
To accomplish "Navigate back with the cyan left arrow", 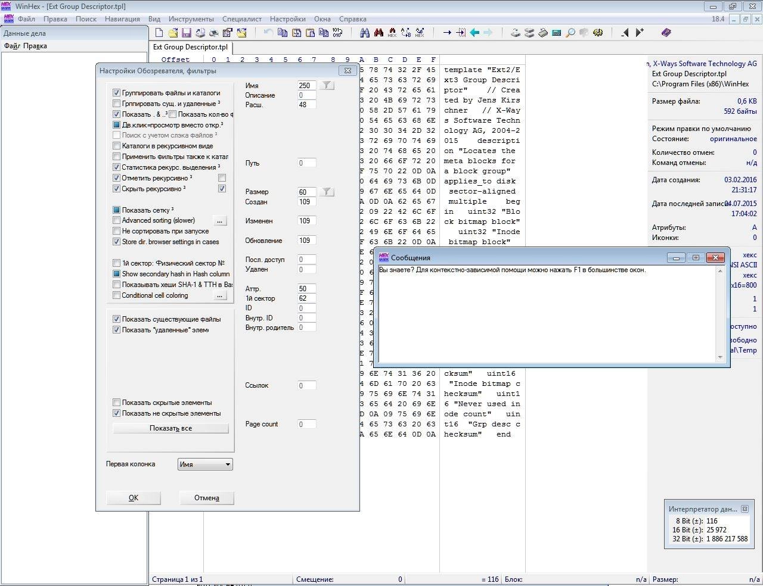I will point(474,33).
